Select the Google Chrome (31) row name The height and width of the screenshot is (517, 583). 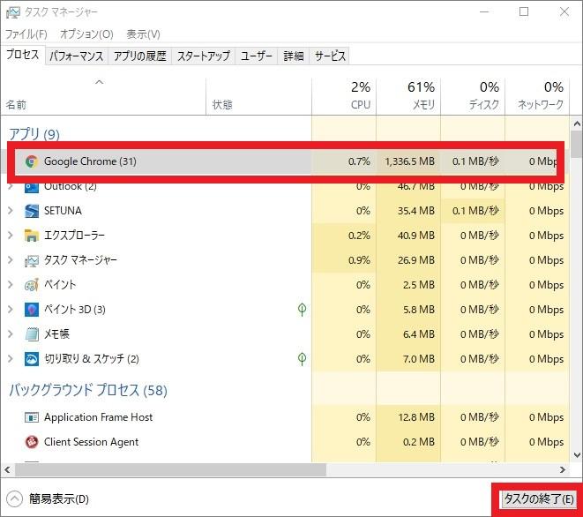pos(90,161)
